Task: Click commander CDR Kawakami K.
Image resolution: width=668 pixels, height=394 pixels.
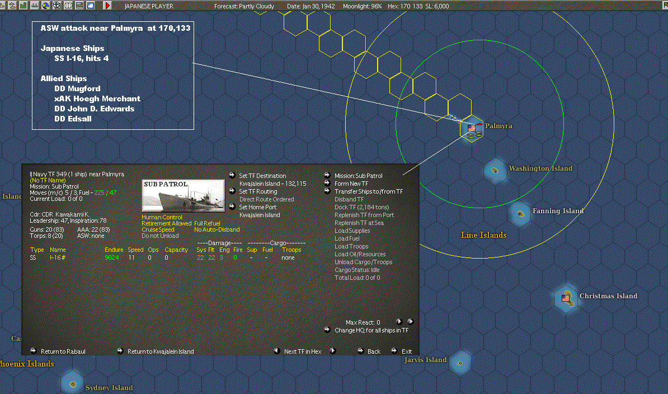Action: (x=60, y=214)
